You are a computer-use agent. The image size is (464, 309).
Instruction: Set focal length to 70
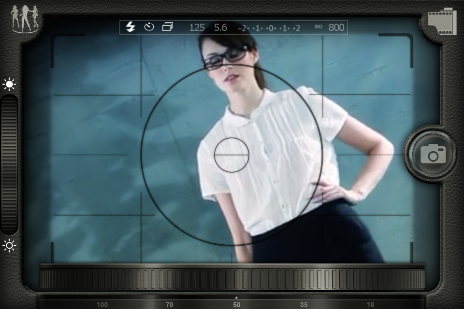point(169,305)
